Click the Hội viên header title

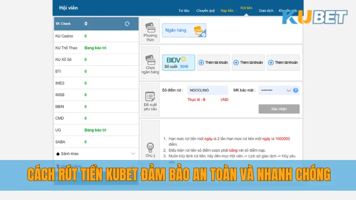[x=69, y=8]
